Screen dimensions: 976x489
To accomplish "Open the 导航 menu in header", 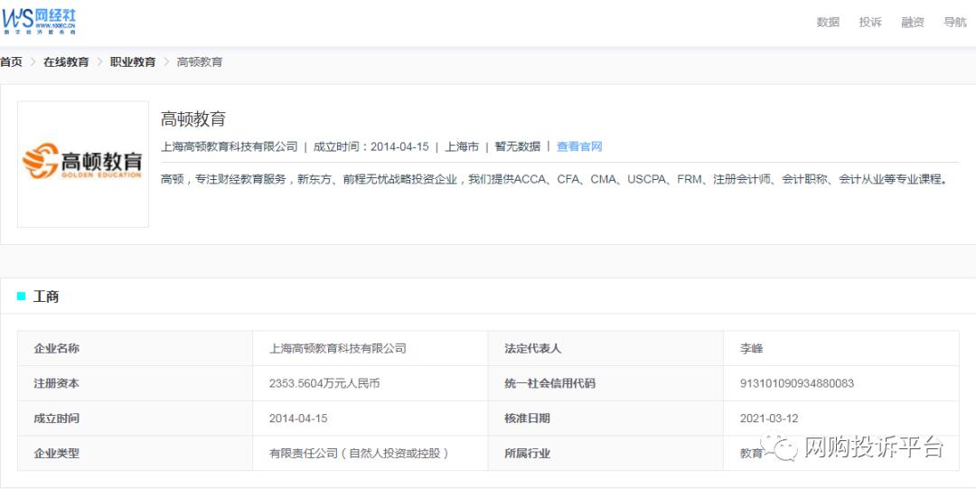I will pos(955,23).
